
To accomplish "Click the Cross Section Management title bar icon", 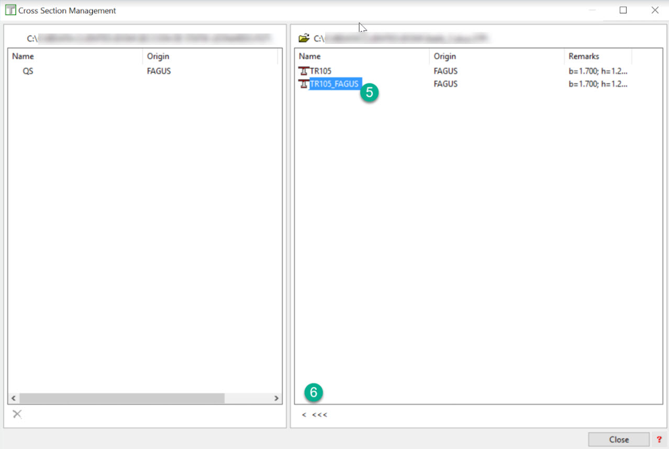I will (x=10, y=10).
